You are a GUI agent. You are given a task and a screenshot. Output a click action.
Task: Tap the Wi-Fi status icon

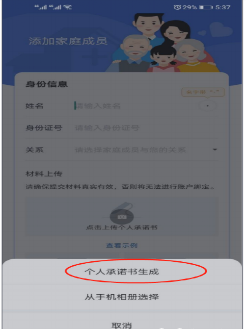click(x=68, y=7)
